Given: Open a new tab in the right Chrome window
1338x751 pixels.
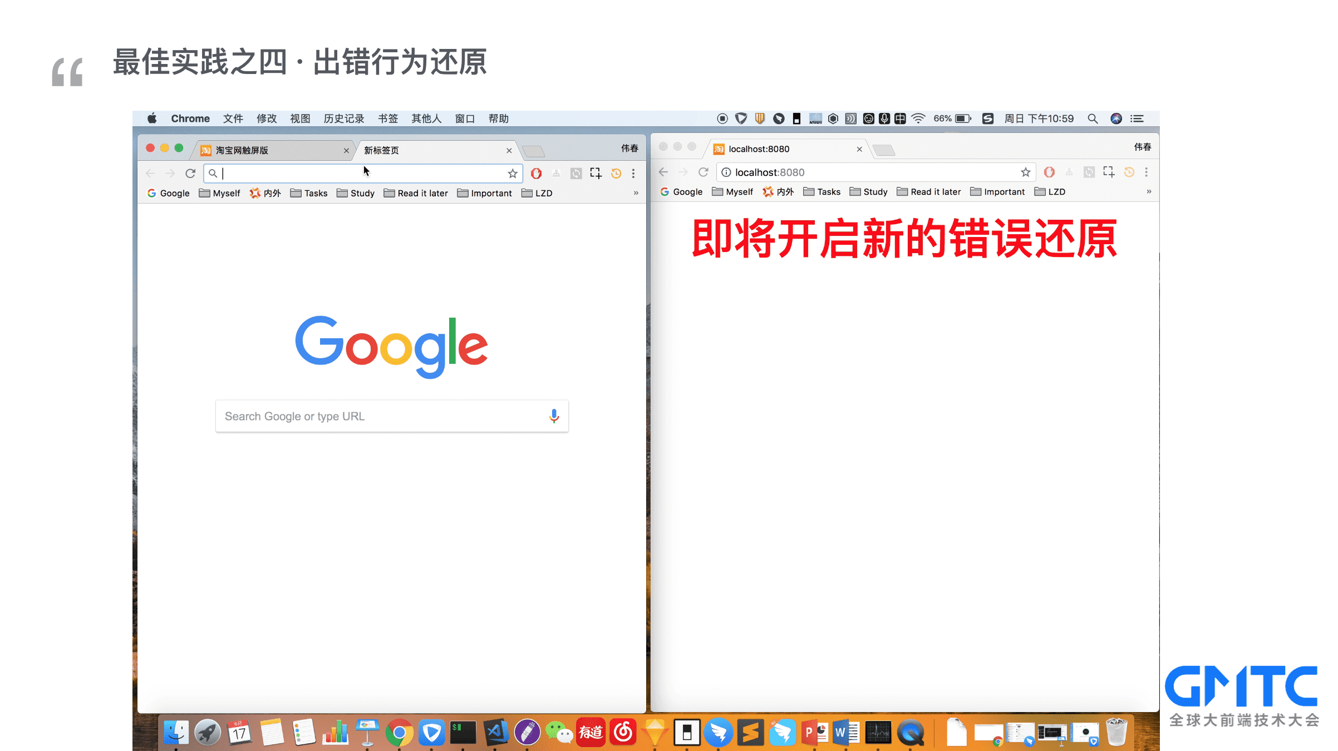Looking at the screenshot, I should point(883,150).
